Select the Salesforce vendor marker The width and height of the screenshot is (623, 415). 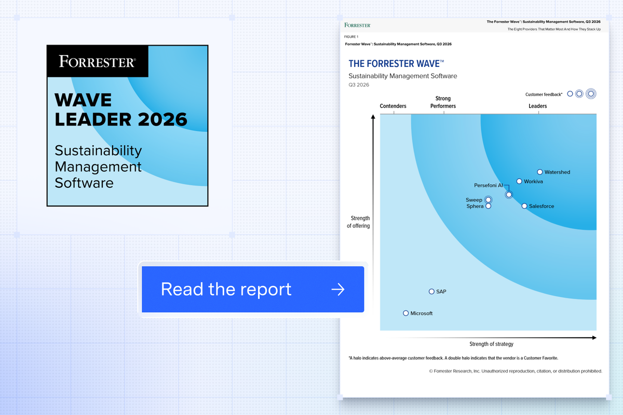[524, 206]
